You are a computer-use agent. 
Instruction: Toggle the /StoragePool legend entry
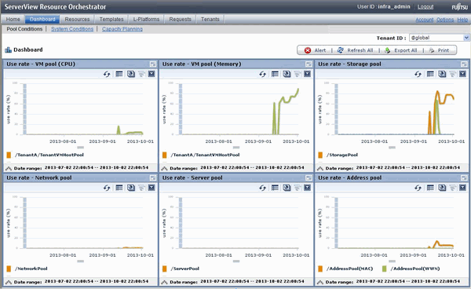[x=338, y=155]
